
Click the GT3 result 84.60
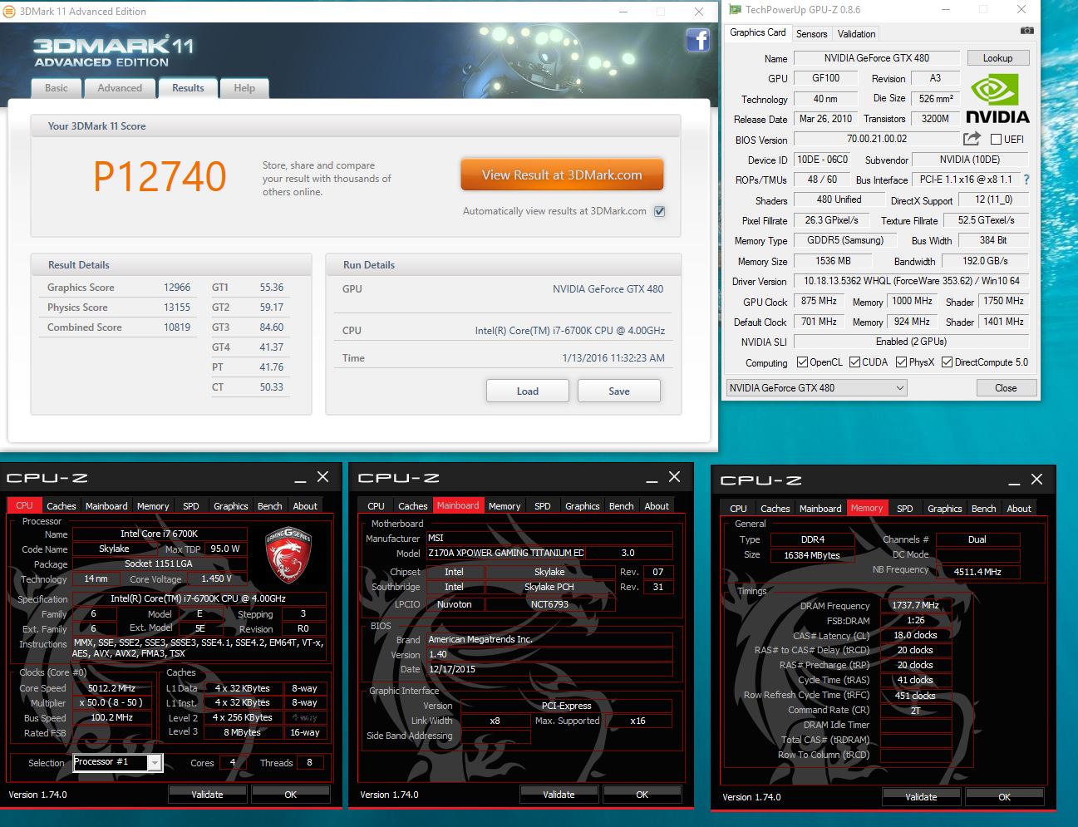pos(271,327)
